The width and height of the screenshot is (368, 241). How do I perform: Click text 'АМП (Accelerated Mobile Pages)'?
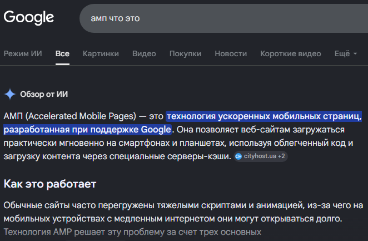70,116
